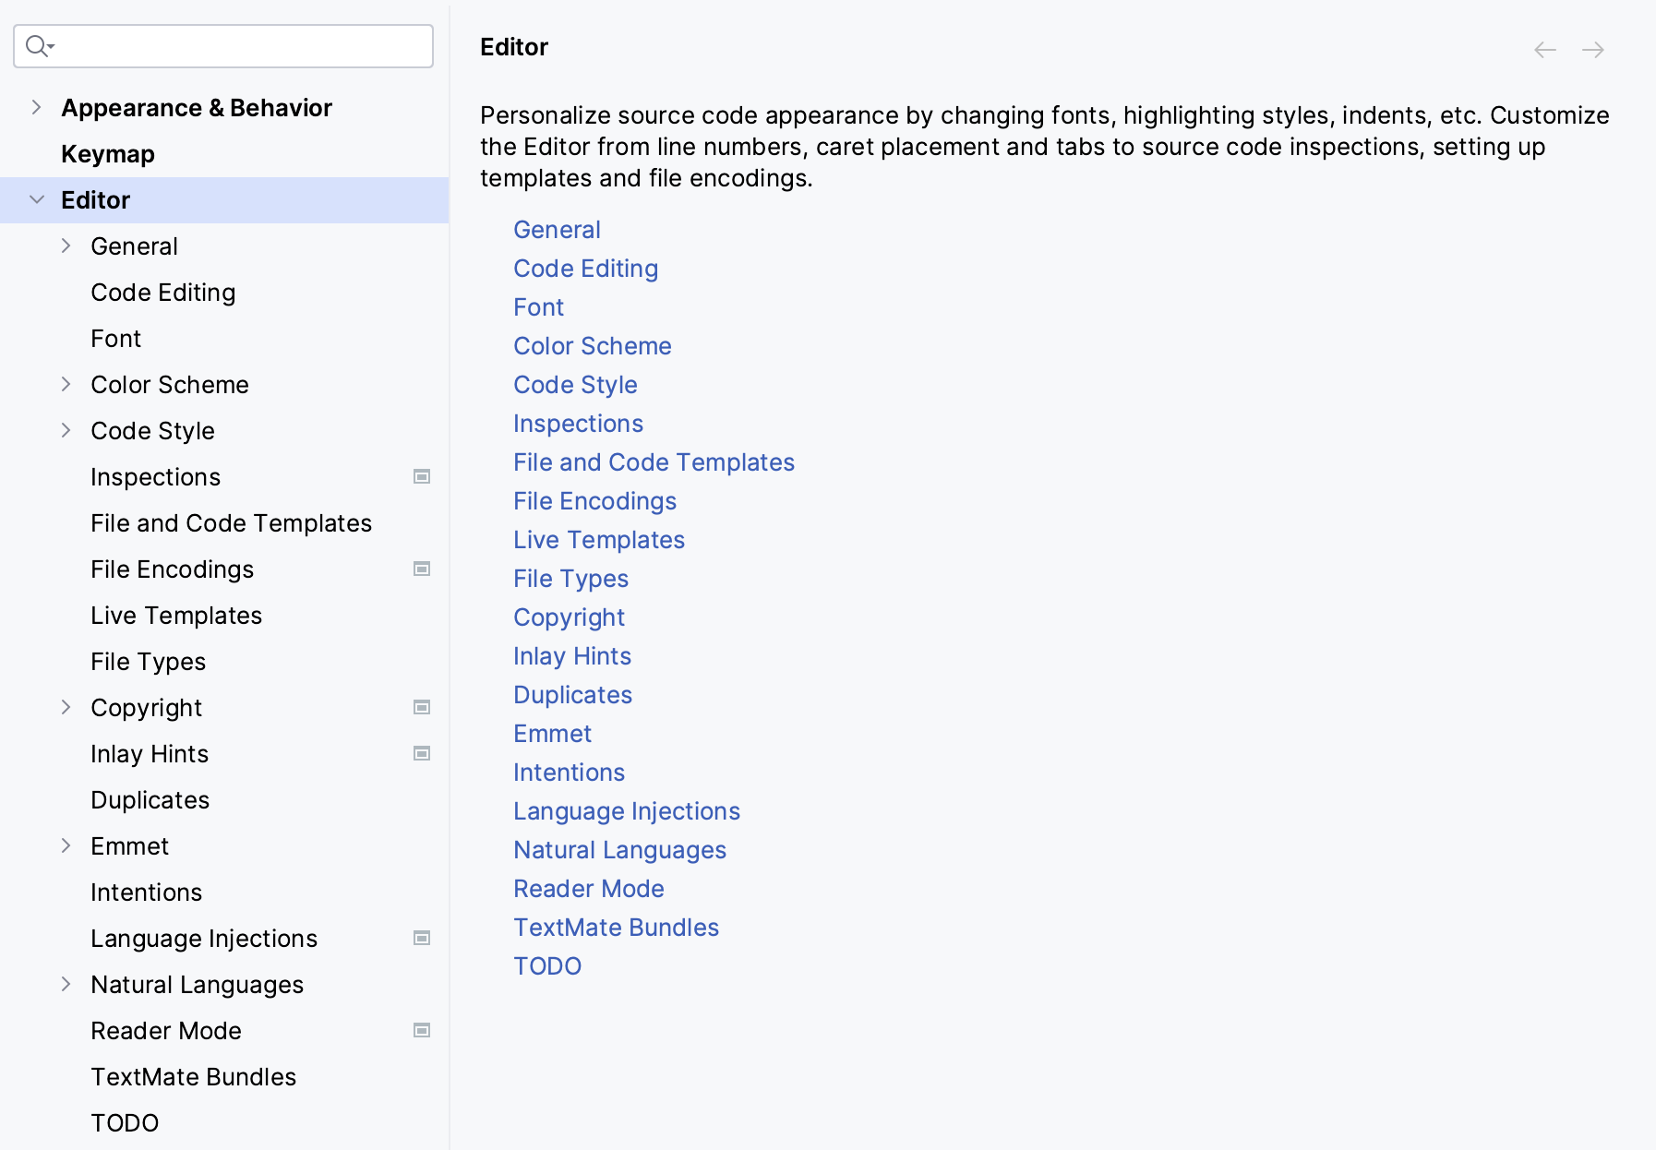Click the project-level icon beside Reader Mode
1656x1150 pixels.
point(422,1031)
